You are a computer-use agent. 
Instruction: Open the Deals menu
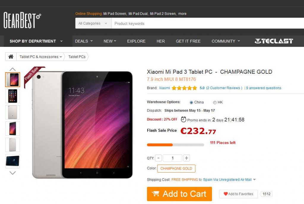point(84,41)
